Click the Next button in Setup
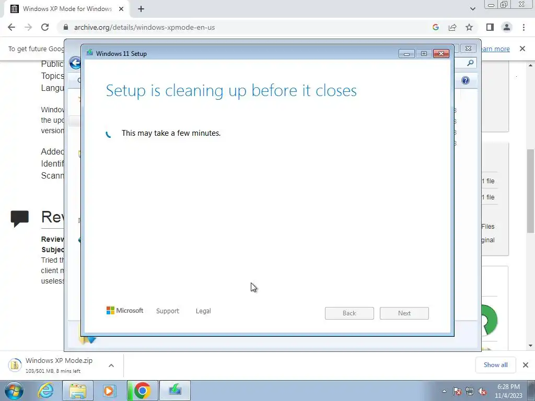535x401 pixels. (x=404, y=313)
